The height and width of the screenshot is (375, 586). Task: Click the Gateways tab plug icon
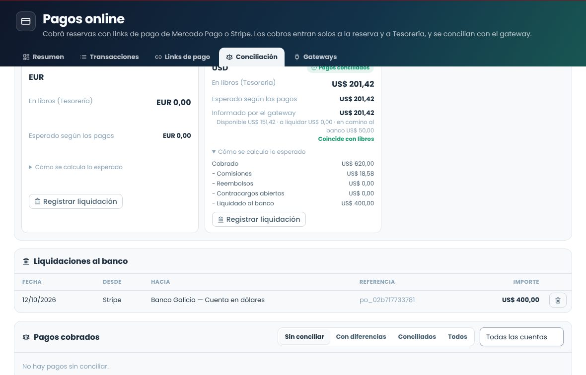point(297,57)
